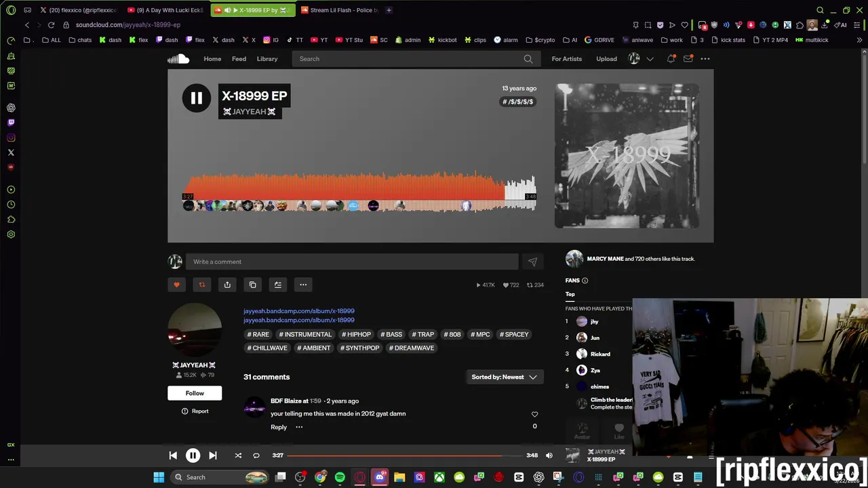This screenshot has height=488, width=868.
Task: Open the #INSTRUMENTAL tag
Action: point(305,334)
